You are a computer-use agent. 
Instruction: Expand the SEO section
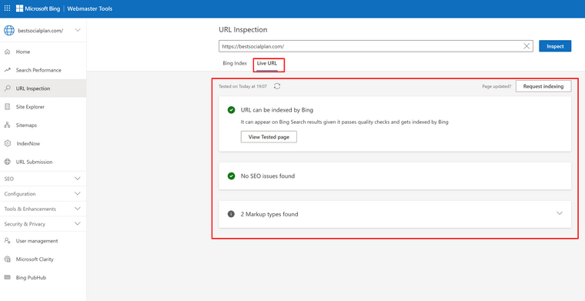43,179
